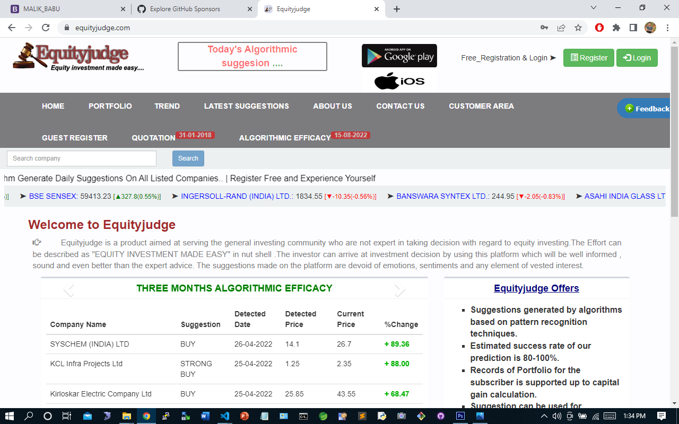Viewport: 679px width, 424px height.
Task: Launch Visual Studio Code from the taskbar
Action: click(225, 416)
